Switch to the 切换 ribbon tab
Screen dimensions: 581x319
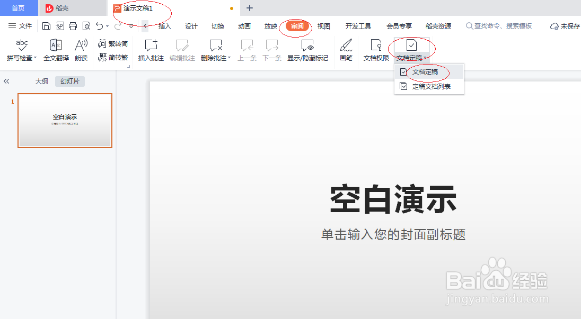coord(218,26)
